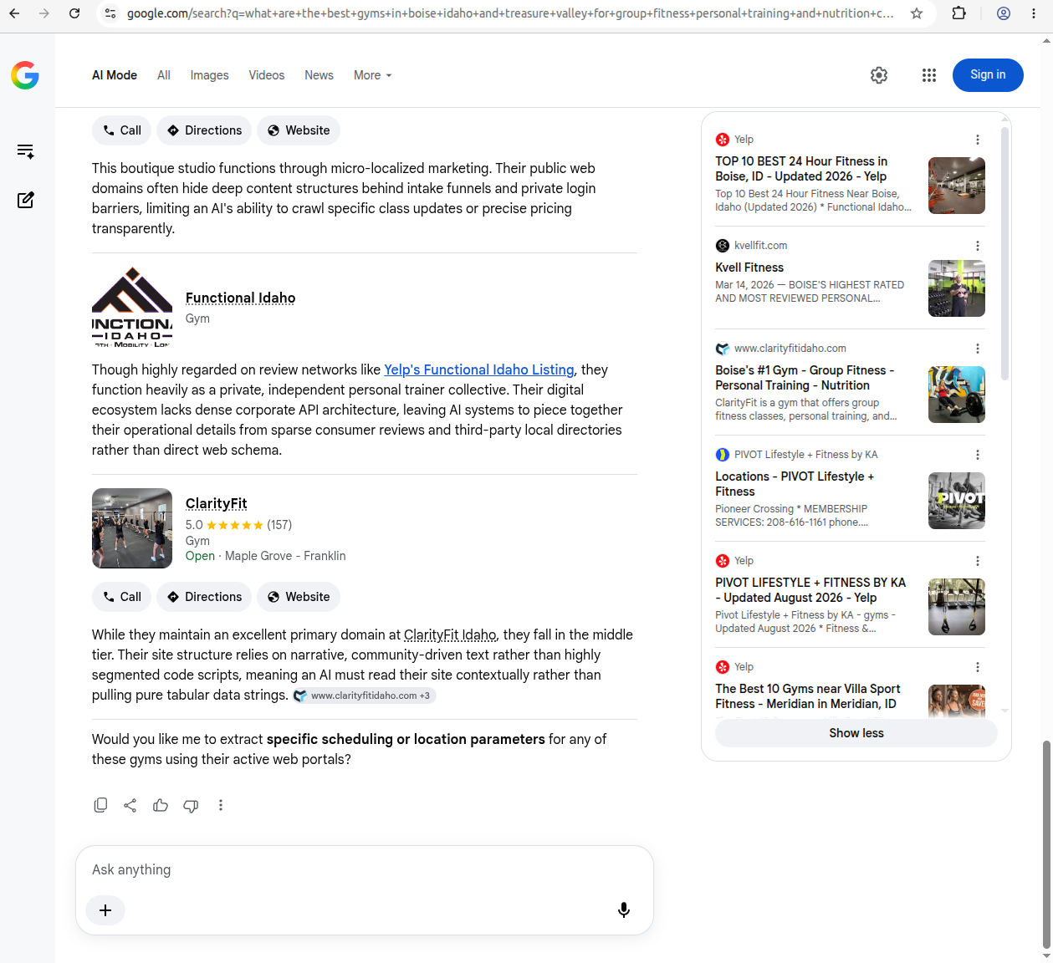Open options for Best 10 Gyms near Villa Sport result
This screenshot has width=1053, height=963.
coord(978,667)
